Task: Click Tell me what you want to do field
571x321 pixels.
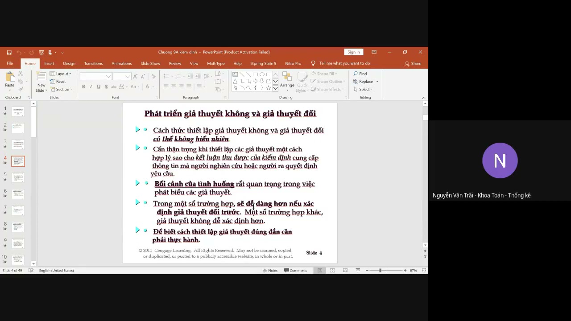Action: (344, 63)
